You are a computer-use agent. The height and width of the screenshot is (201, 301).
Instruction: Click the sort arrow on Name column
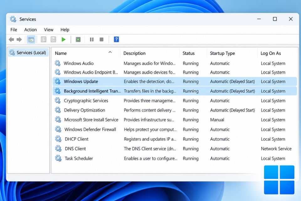(110, 52)
